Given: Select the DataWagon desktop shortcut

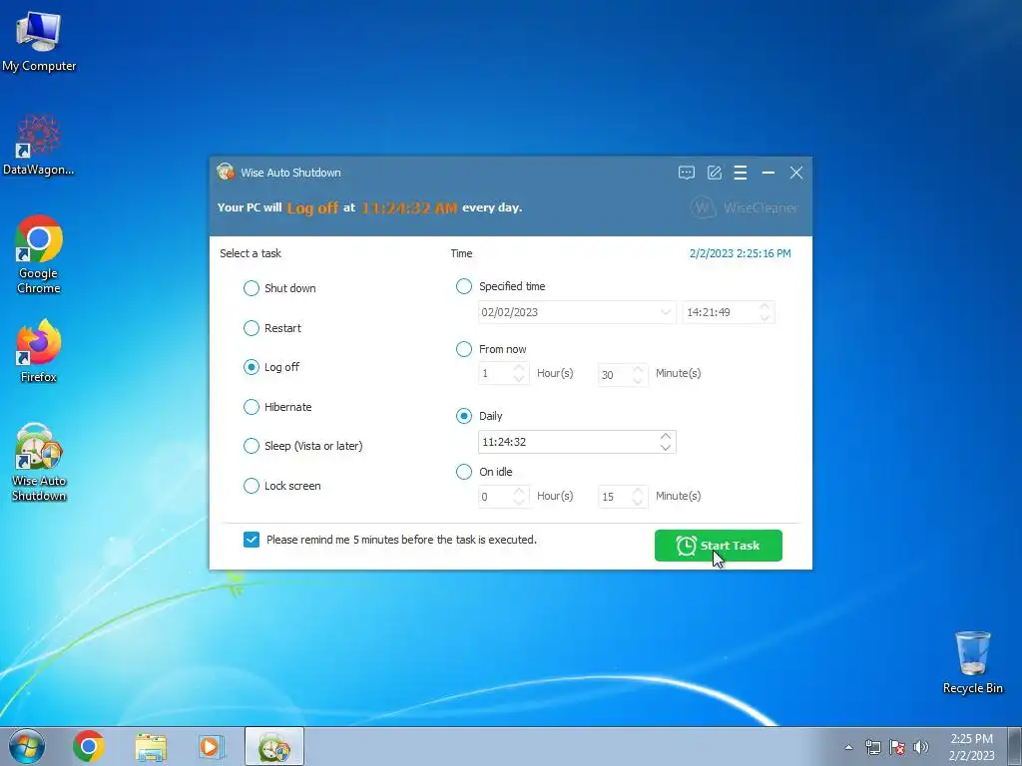Looking at the screenshot, I should click(x=39, y=145).
